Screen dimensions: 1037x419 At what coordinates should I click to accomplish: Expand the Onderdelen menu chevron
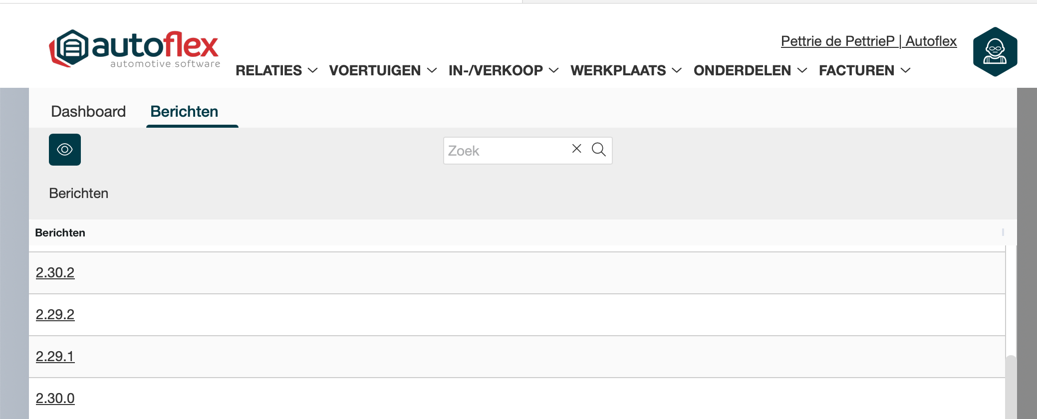click(802, 71)
